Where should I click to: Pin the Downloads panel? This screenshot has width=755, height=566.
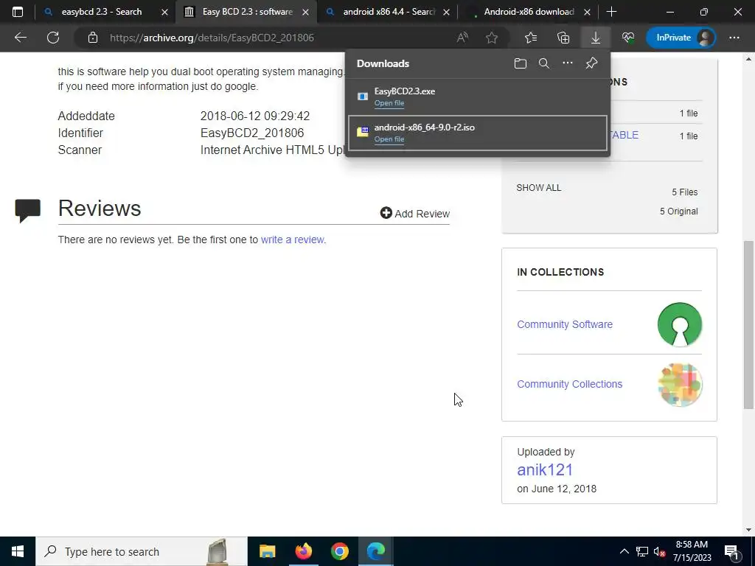(591, 63)
